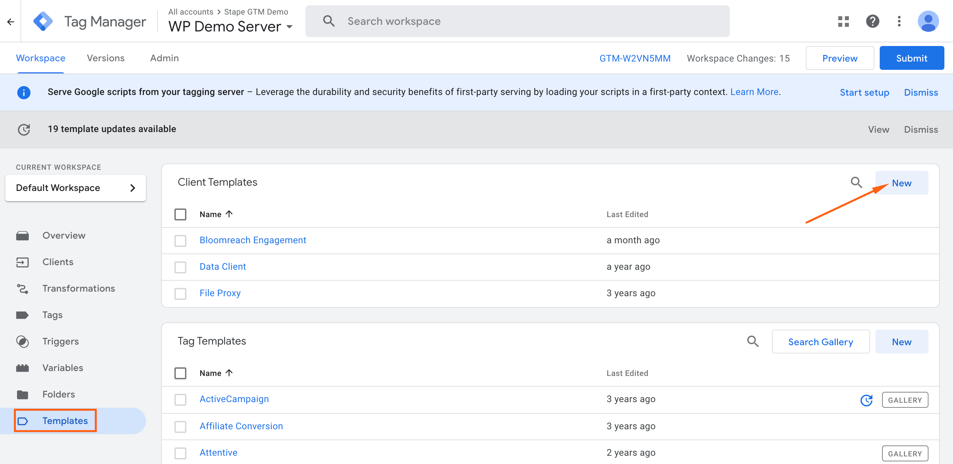Click the user account avatar
The height and width of the screenshot is (464, 953).
coord(928,22)
